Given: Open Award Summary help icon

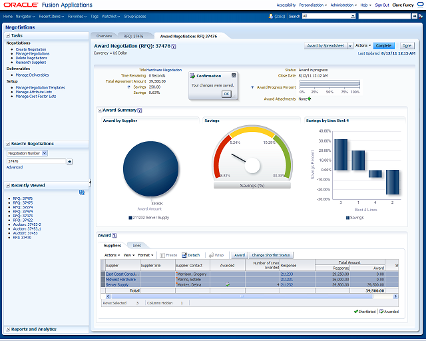Looking at the screenshot, I should tap(140, 110).
